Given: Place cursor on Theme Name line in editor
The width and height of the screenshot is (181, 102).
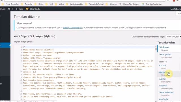Looking at the screenshot, I should (x=38, y=50).
